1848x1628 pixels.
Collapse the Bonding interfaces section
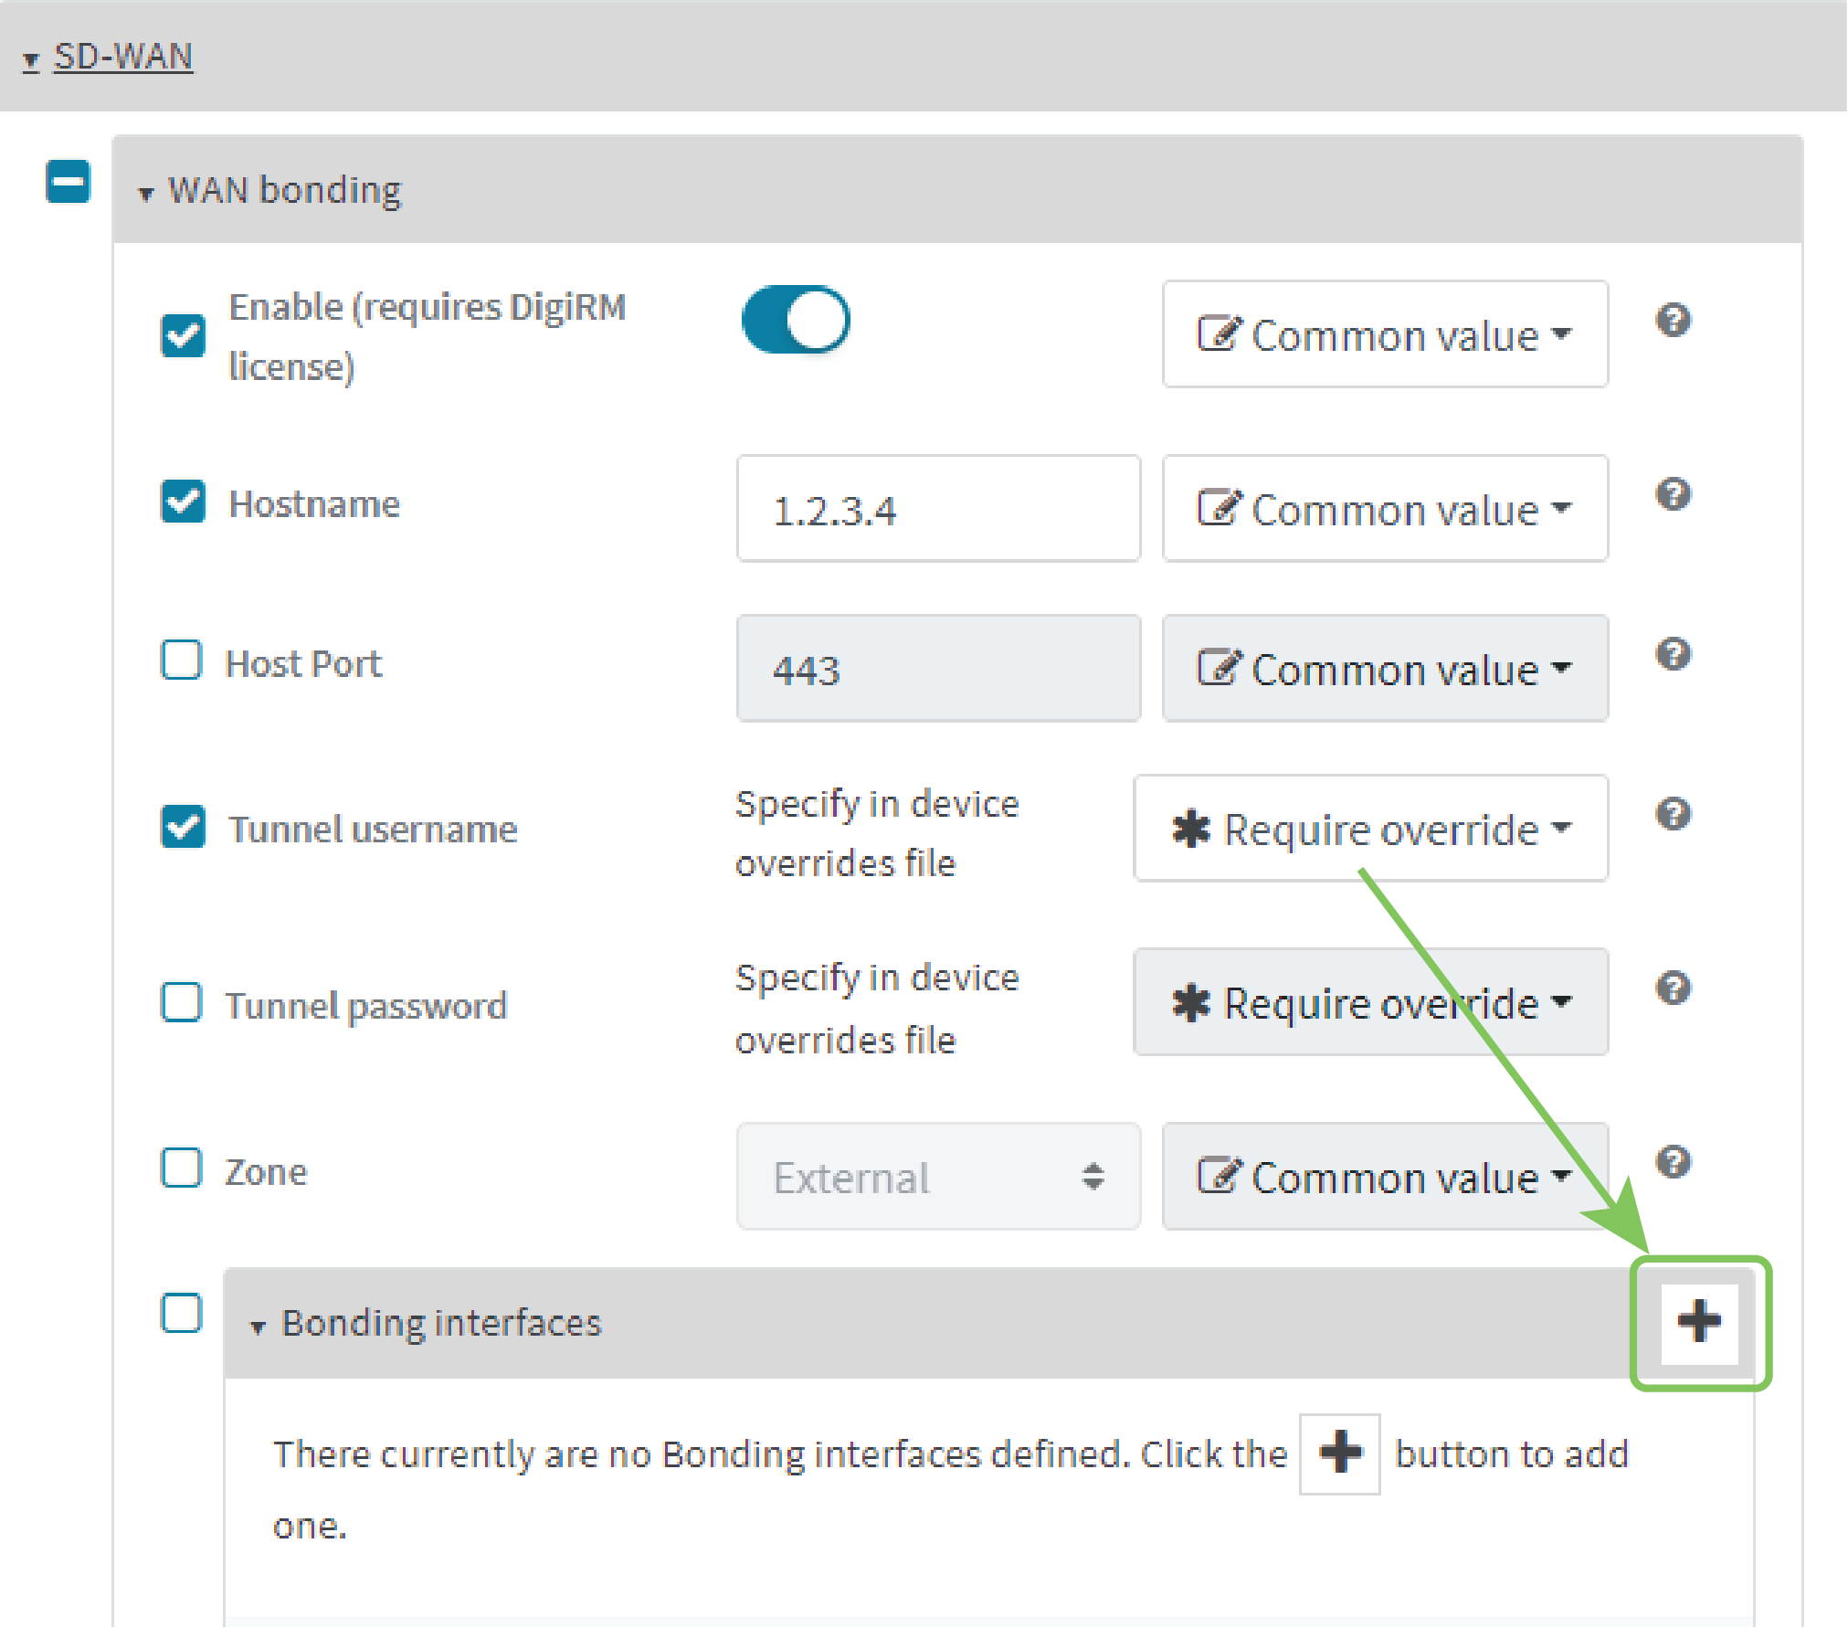pos(259,1324)
